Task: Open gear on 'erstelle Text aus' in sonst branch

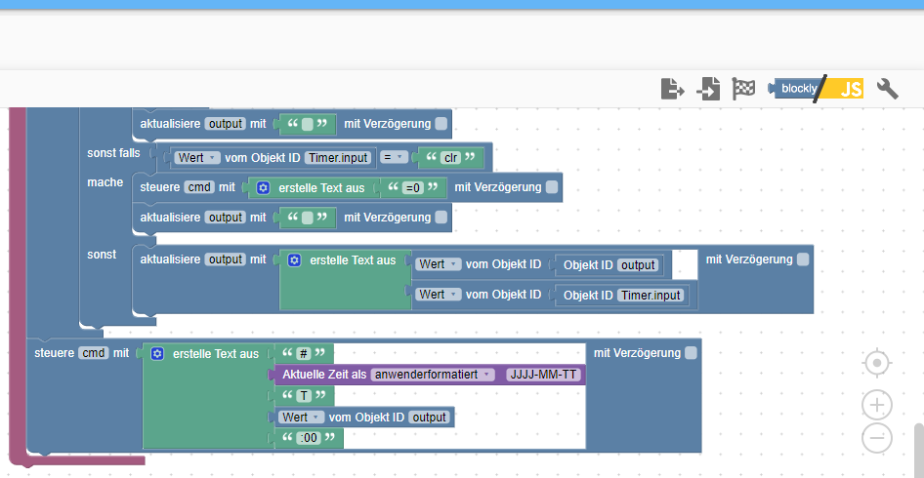Action: tap(295, 259)
